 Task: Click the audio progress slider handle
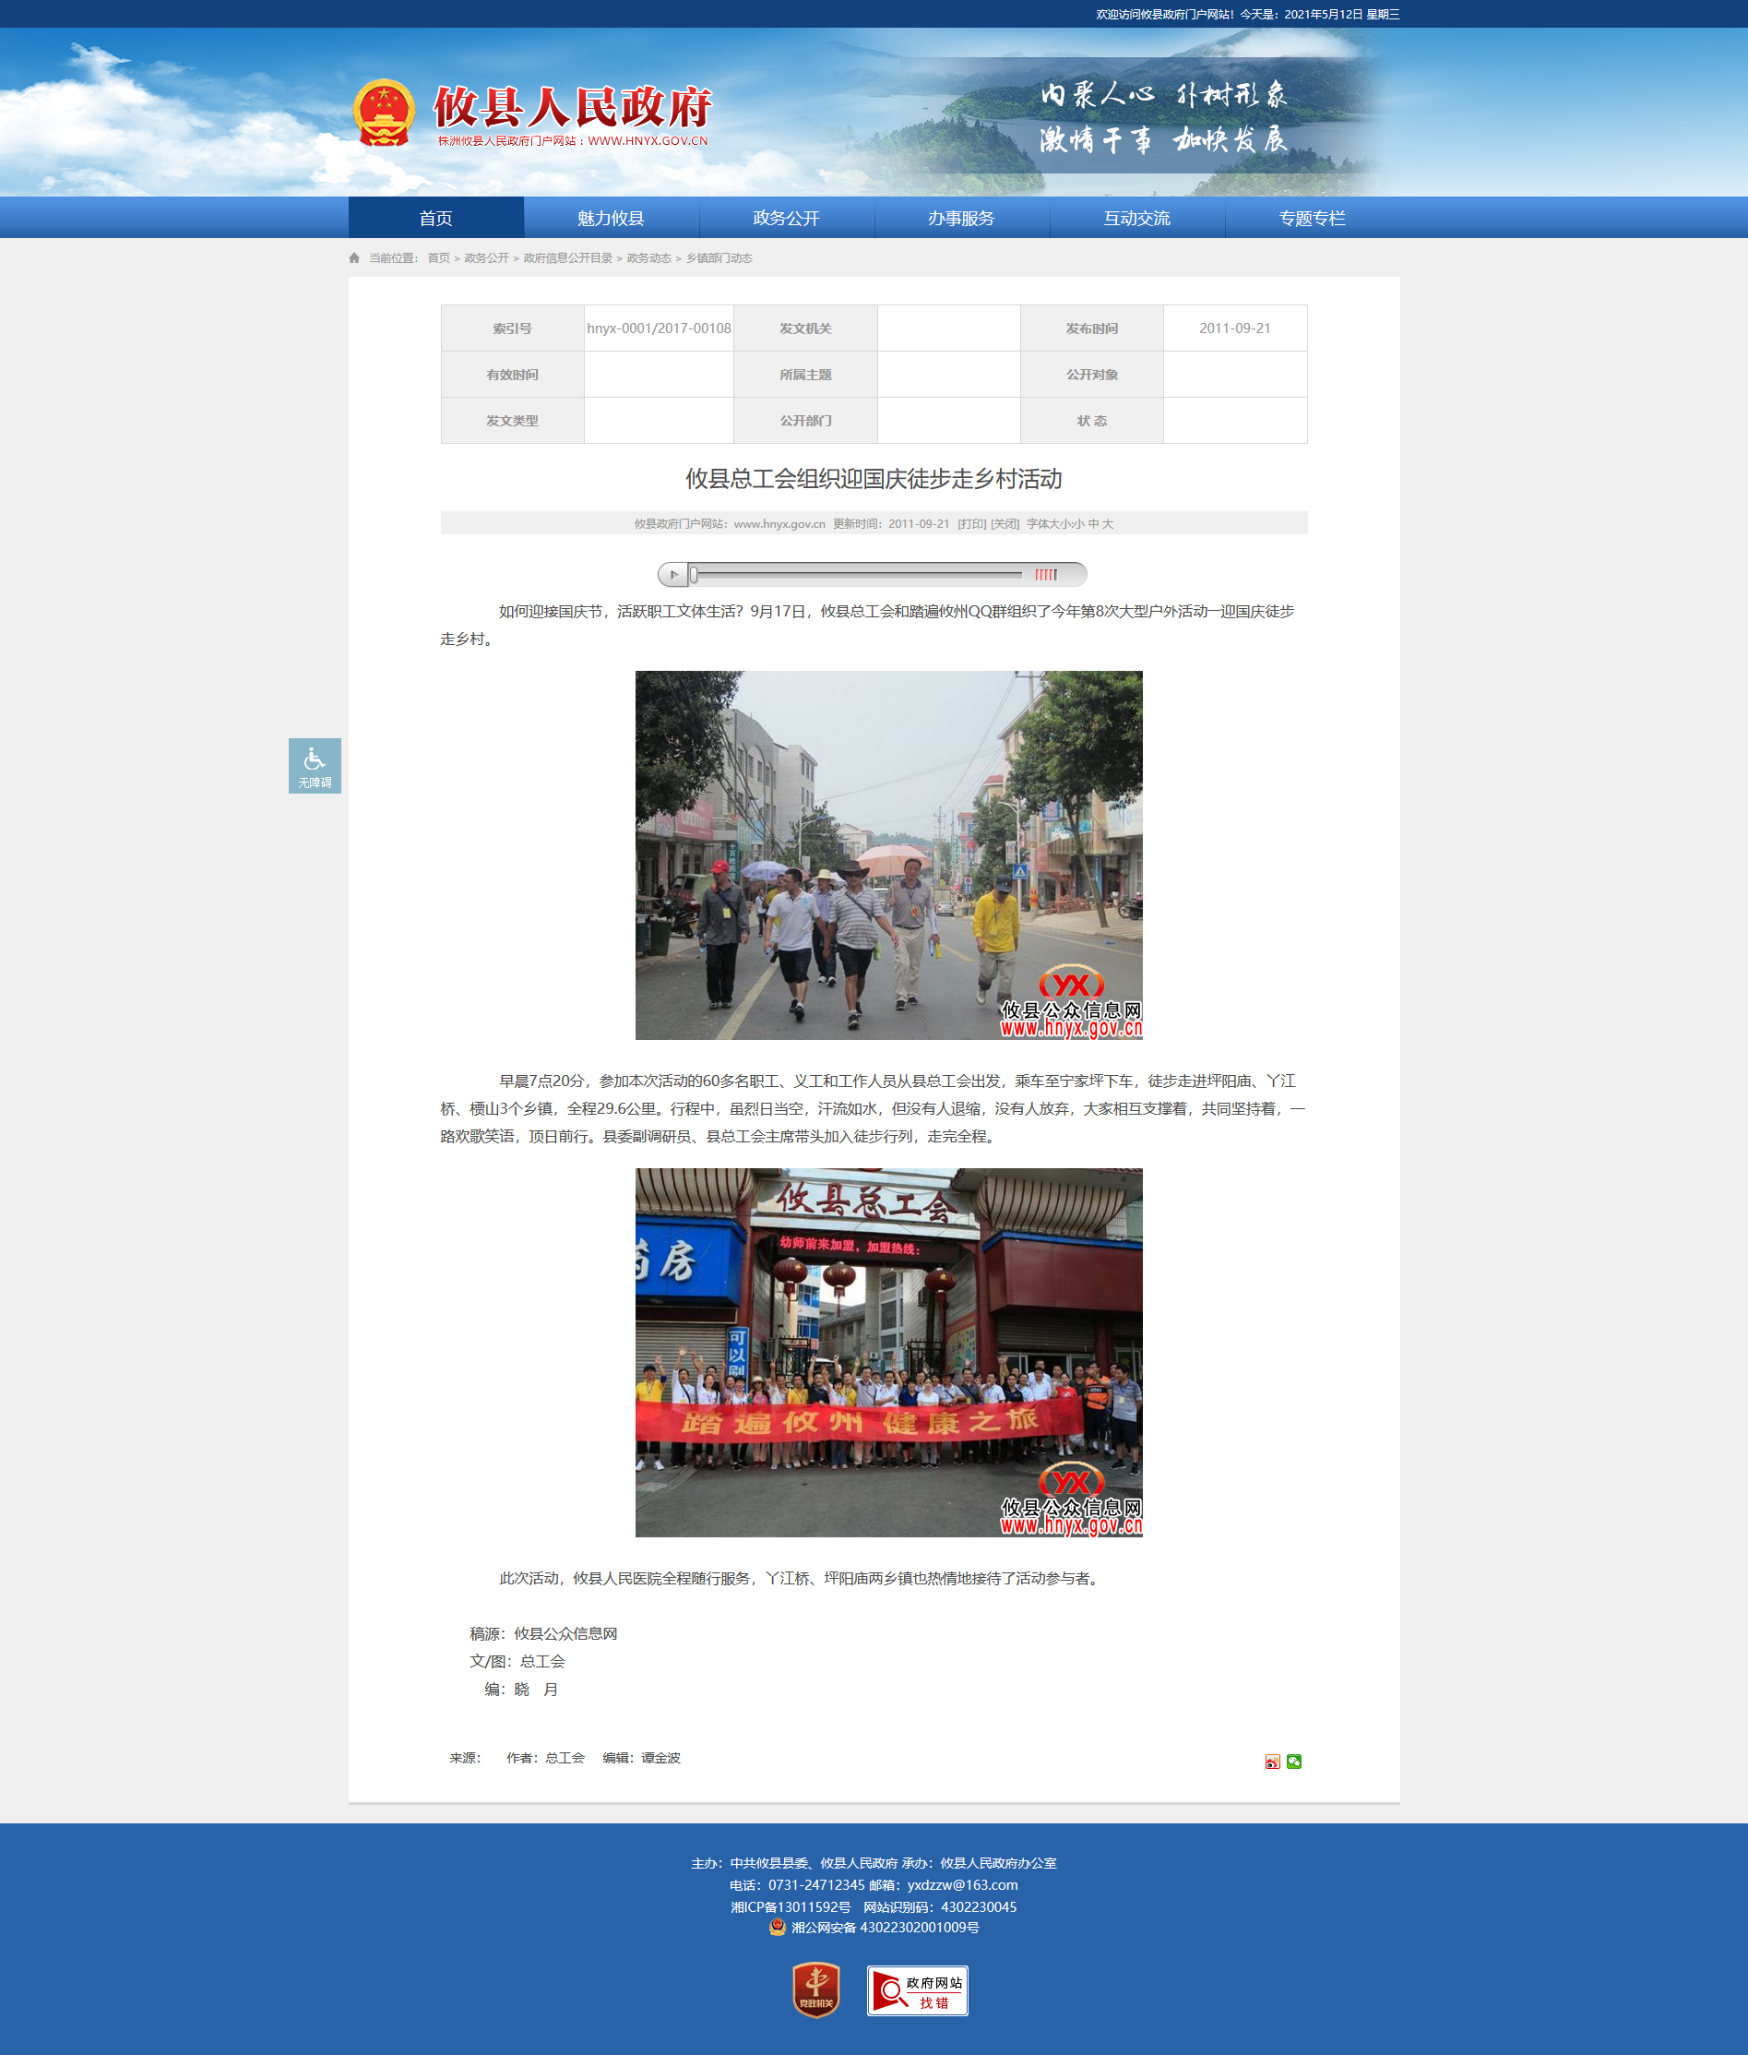pyautogui.click(x=694, y=574)
